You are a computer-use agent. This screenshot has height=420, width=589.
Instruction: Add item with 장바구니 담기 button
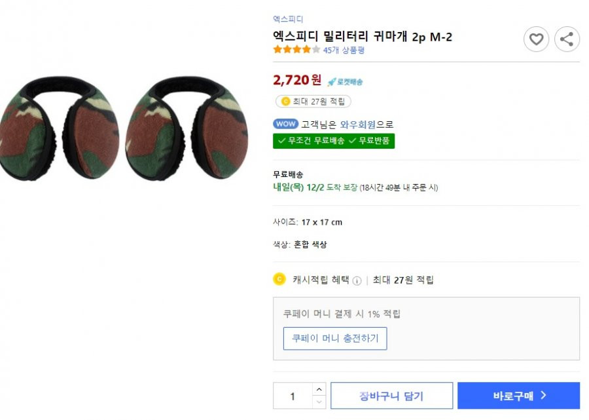point(391,396)
